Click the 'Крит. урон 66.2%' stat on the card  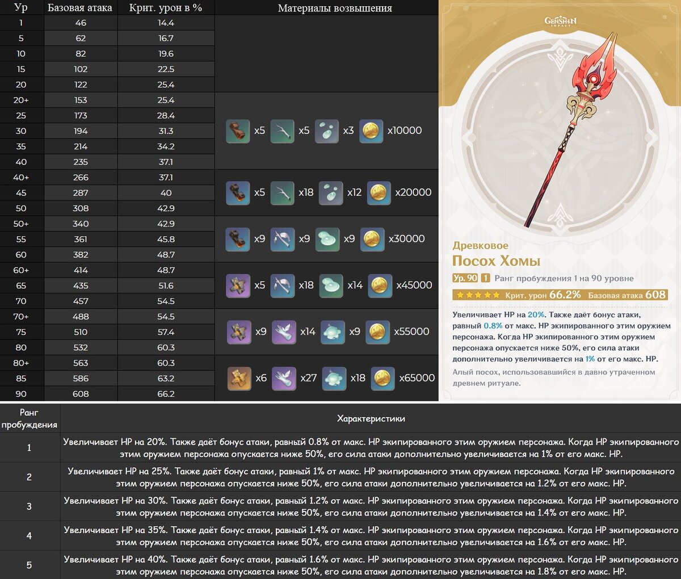tap(543, 295)
